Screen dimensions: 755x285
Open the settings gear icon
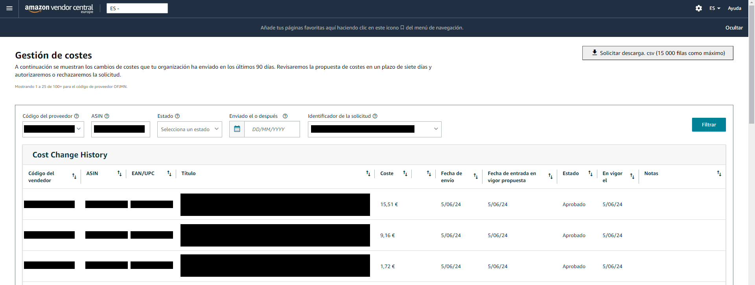[699, 8]
